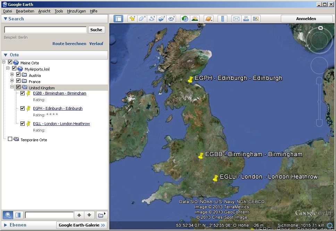336x231 pixels.
Task: Click the zoom slider on the map
Action: (x=319, y=101)
